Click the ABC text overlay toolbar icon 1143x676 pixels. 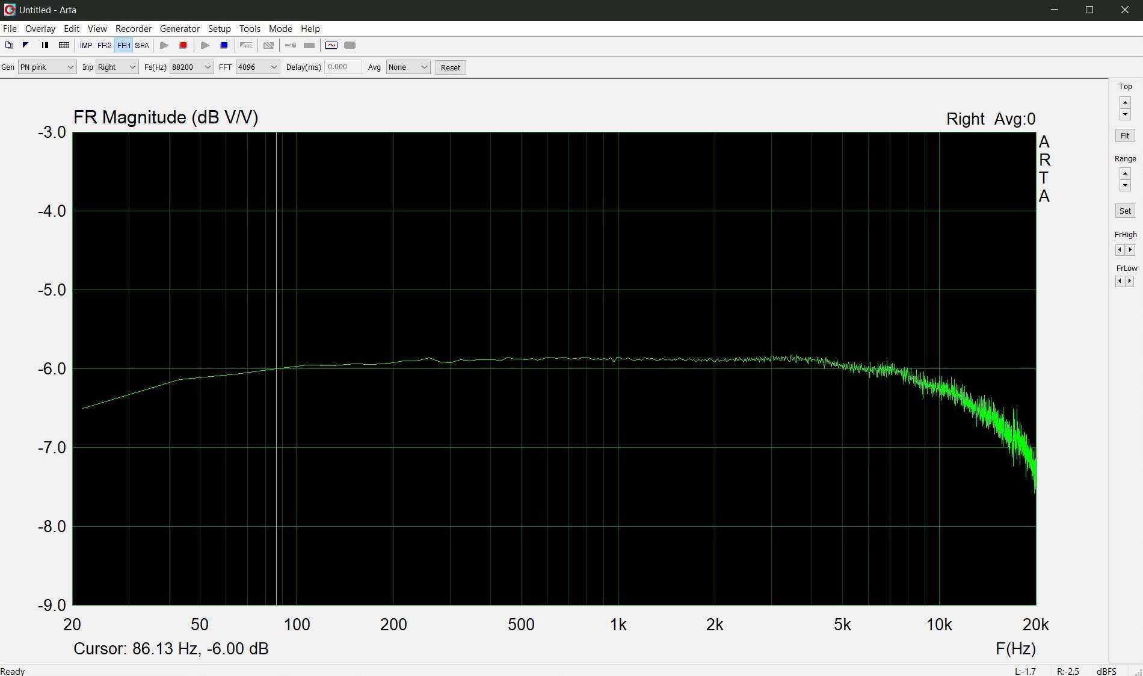(246, 45)
